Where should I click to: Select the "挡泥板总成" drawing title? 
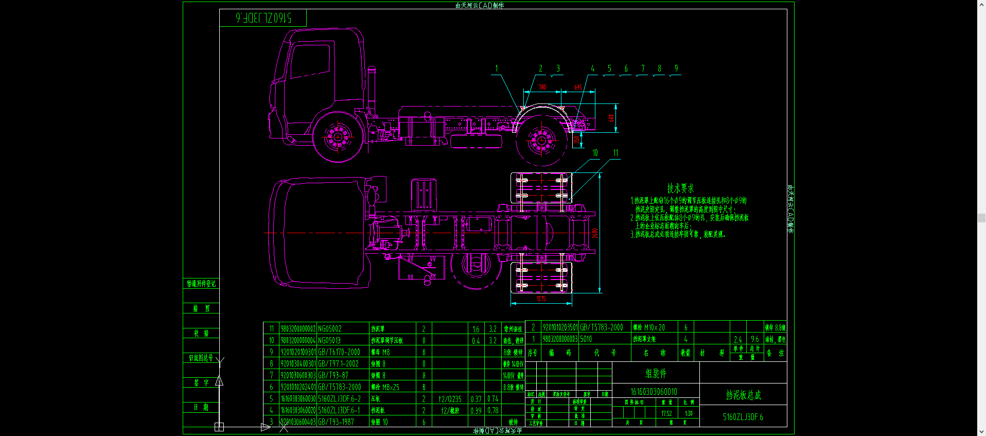(743, 395)
